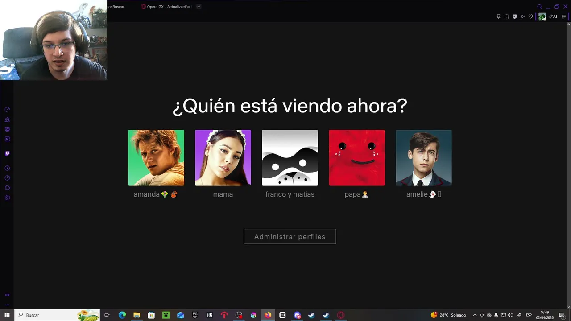This screenshot has height=321, width=571.
Task: Open the first Steam taskbar icon
Action: point(311,315)
